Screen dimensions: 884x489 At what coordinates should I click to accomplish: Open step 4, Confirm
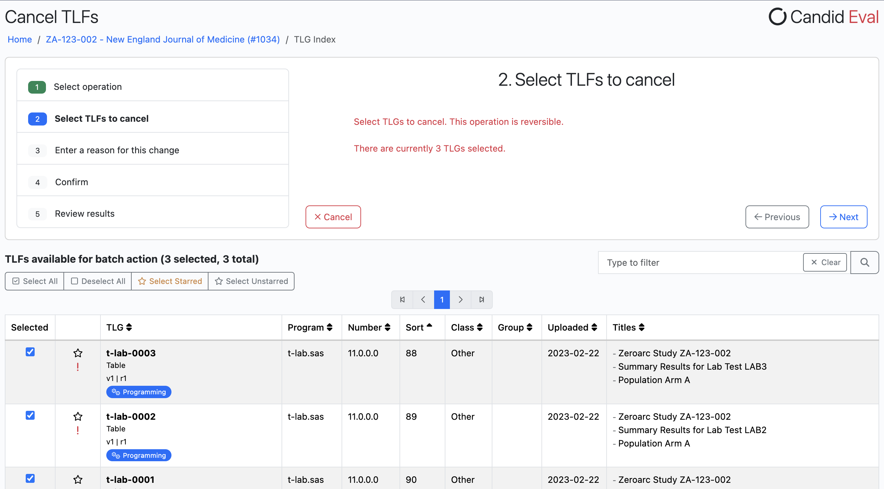pyautogui.click(x=71, y=182)
